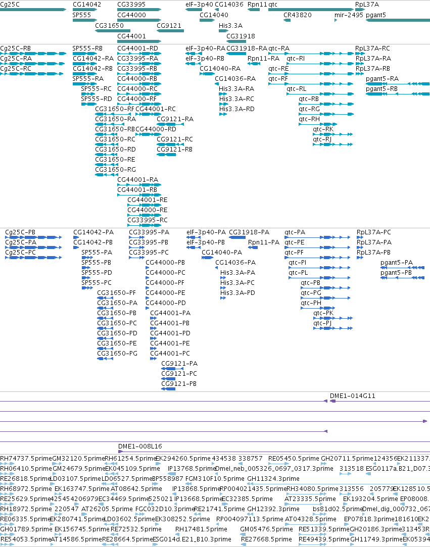
Task: Click transcript SP555-RB label
Action: (x=87, y=48)
